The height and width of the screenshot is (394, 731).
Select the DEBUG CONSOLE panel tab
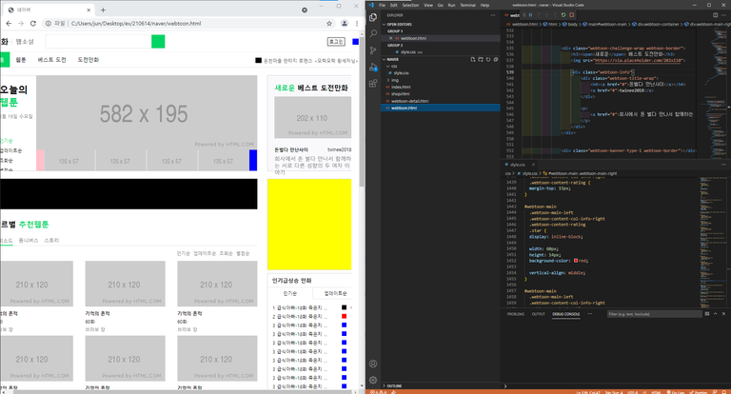pyautogui.click(x=566, y=314)
